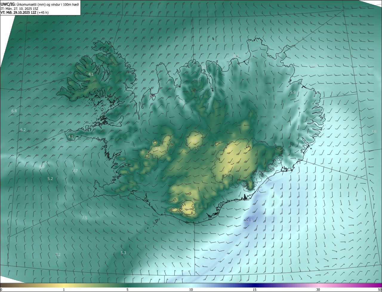This screenshot has width=382, height=292.
Task: Click the 6.2 precipitable water value
Action: (23, 130)
